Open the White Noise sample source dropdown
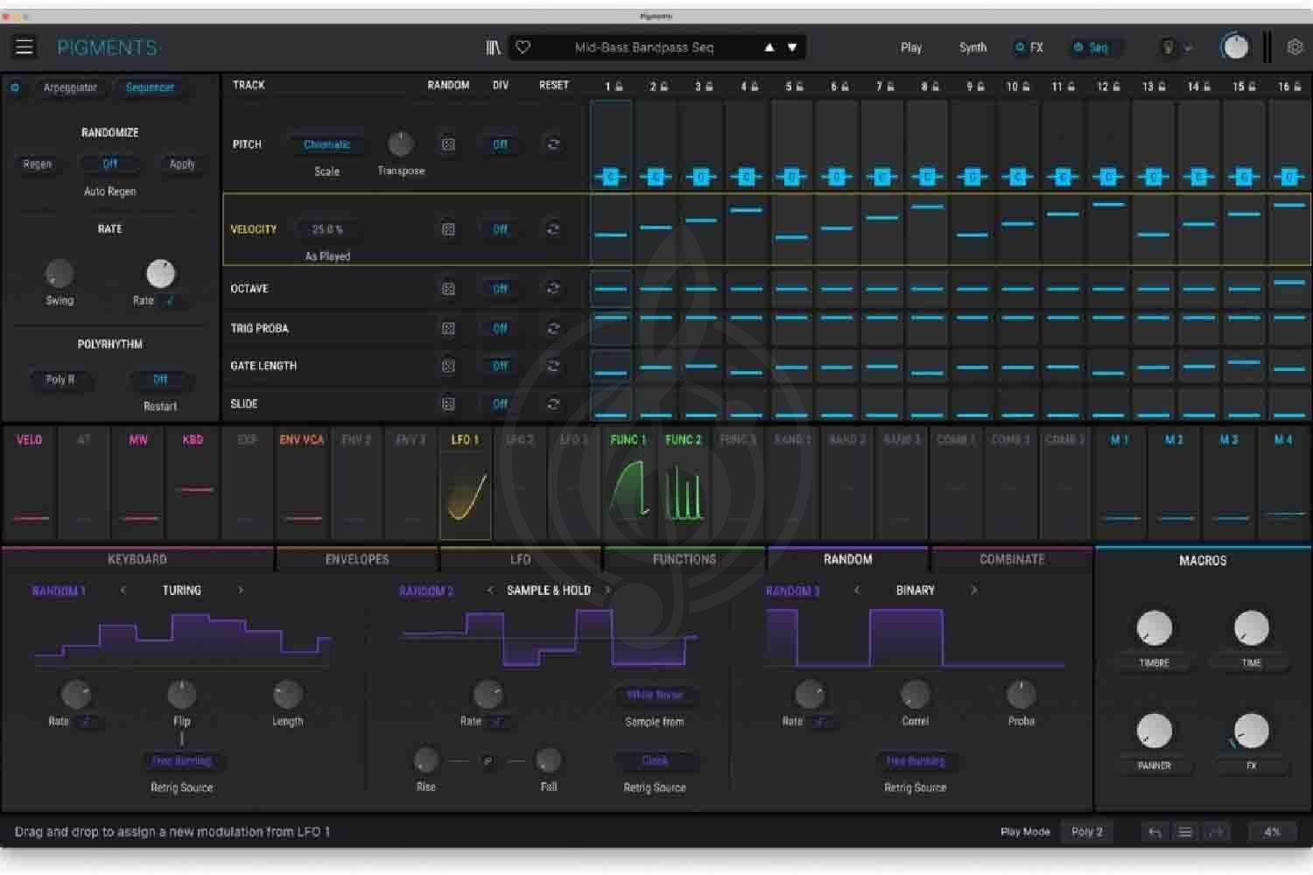The image size is (1313, 875). [655, 695]
